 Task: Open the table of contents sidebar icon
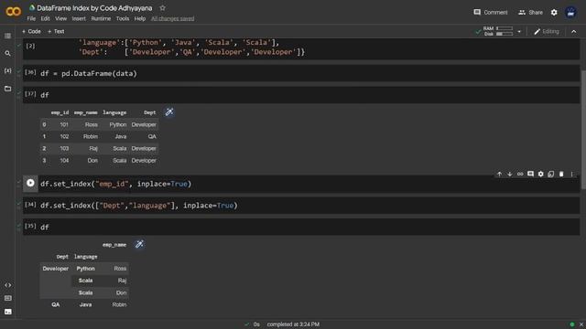(x=7, y=36)
